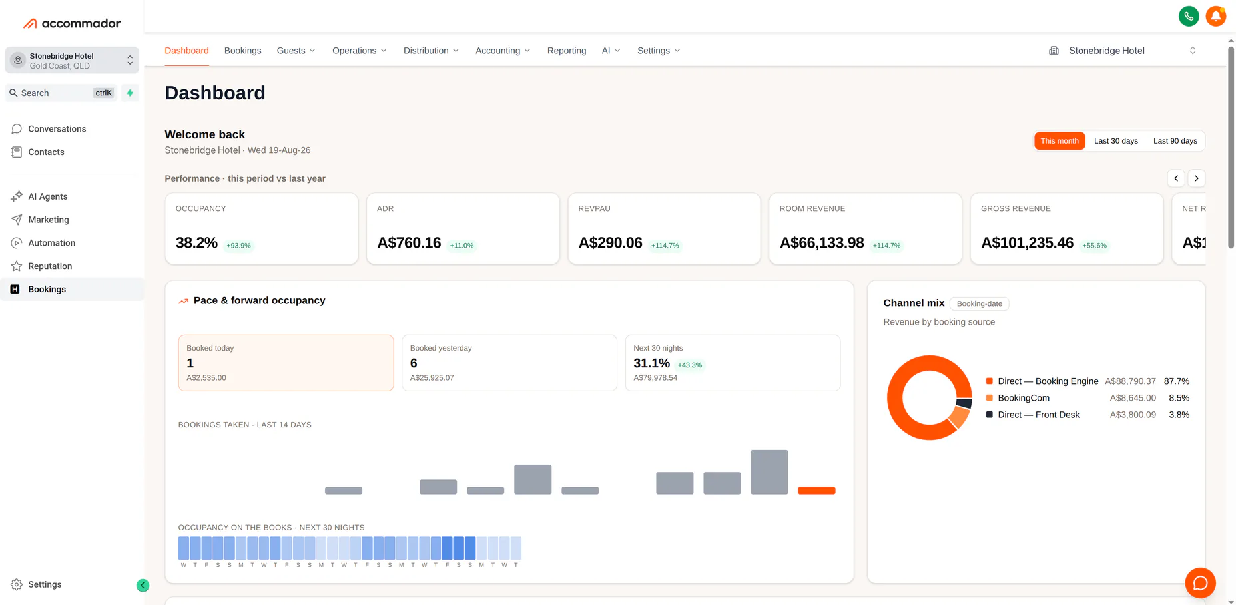Collapse the sidebar with green arrow button
The width and height of the screenshot is (1236, 605).
[x=143, y=585]
